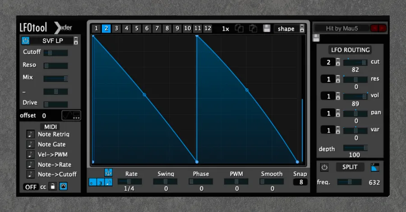The image size is (406, 212).
Task: Adjust the depth slider
Action: click(x=355, y=148)
